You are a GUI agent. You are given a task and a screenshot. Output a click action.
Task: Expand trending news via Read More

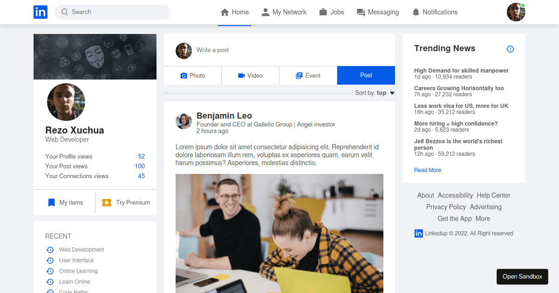click(x=427, y=170)
